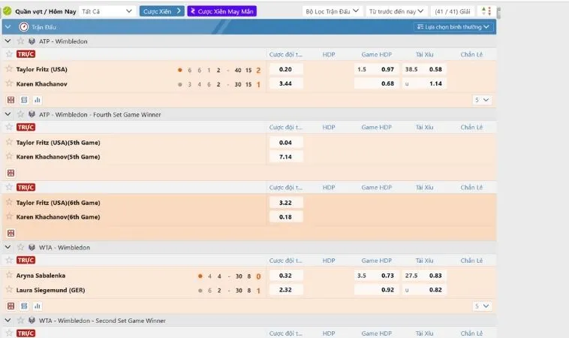This screenshot has width=569, height=338.
Task: Click the list icon below Karen Khachanov
Action: click(x=24, y=99)
